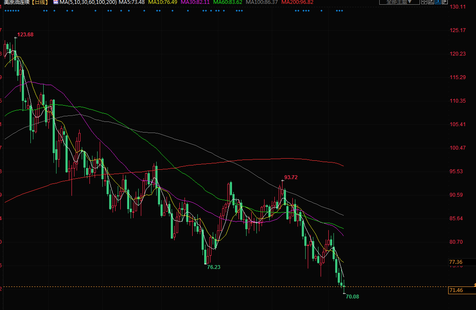
Task: Click the blue highlighted play-arrow toolbar icon
Action: coord(438,2)
